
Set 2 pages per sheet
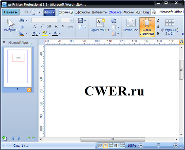158,20
